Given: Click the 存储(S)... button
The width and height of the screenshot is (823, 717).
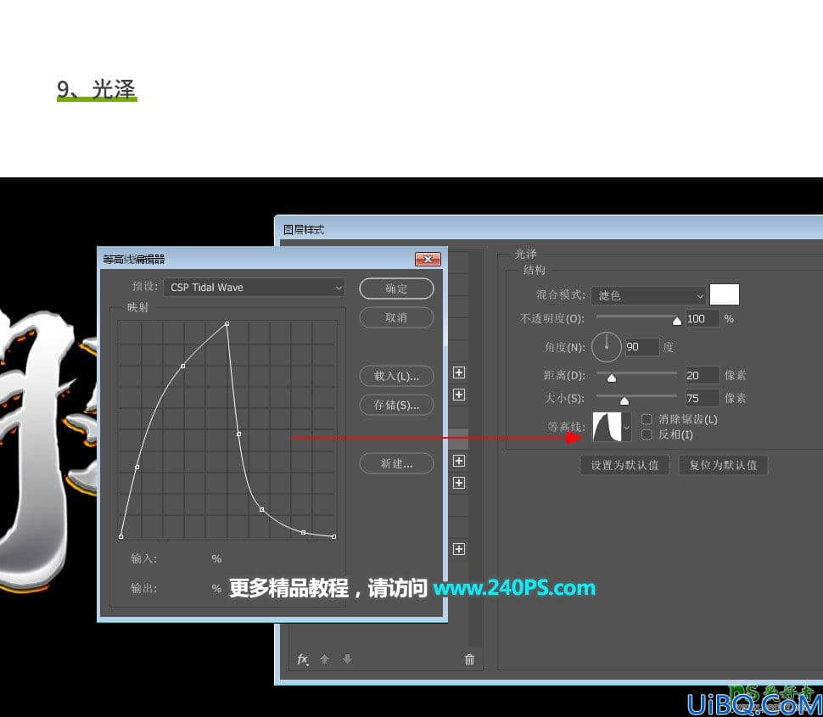Looking at the screenshot, I should click(x=396, y=405).
